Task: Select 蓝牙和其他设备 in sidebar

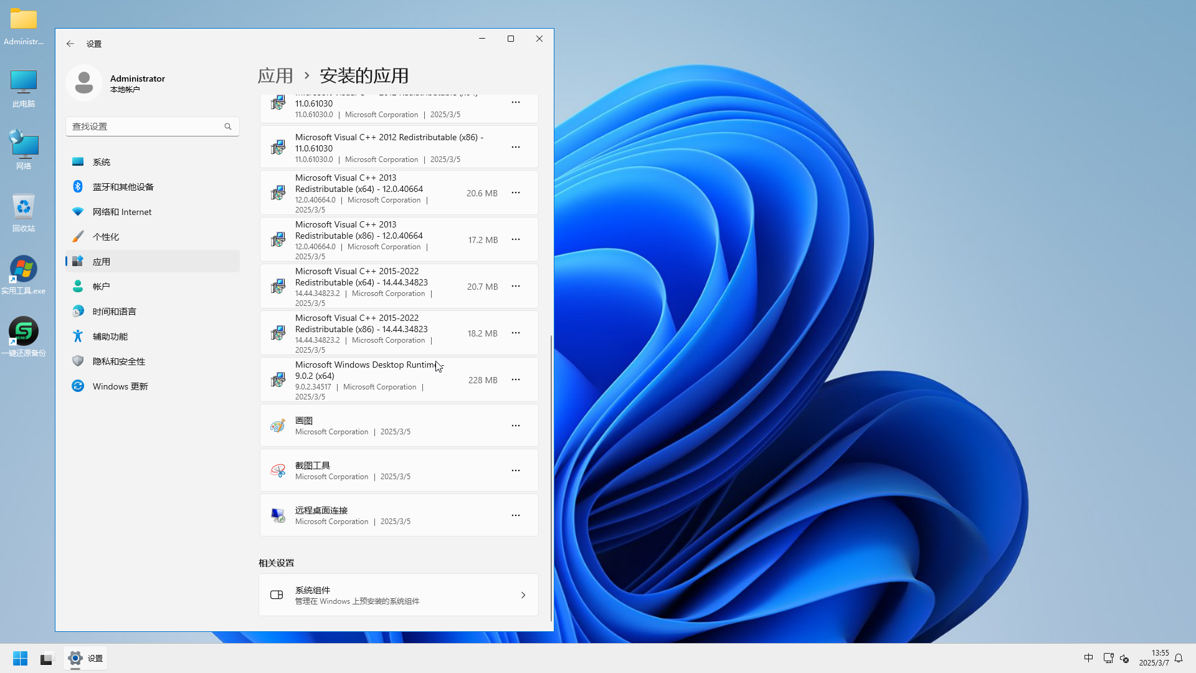Action: tap(153, 187)
